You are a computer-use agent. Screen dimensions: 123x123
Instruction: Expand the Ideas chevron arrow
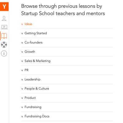coord(22,24)
